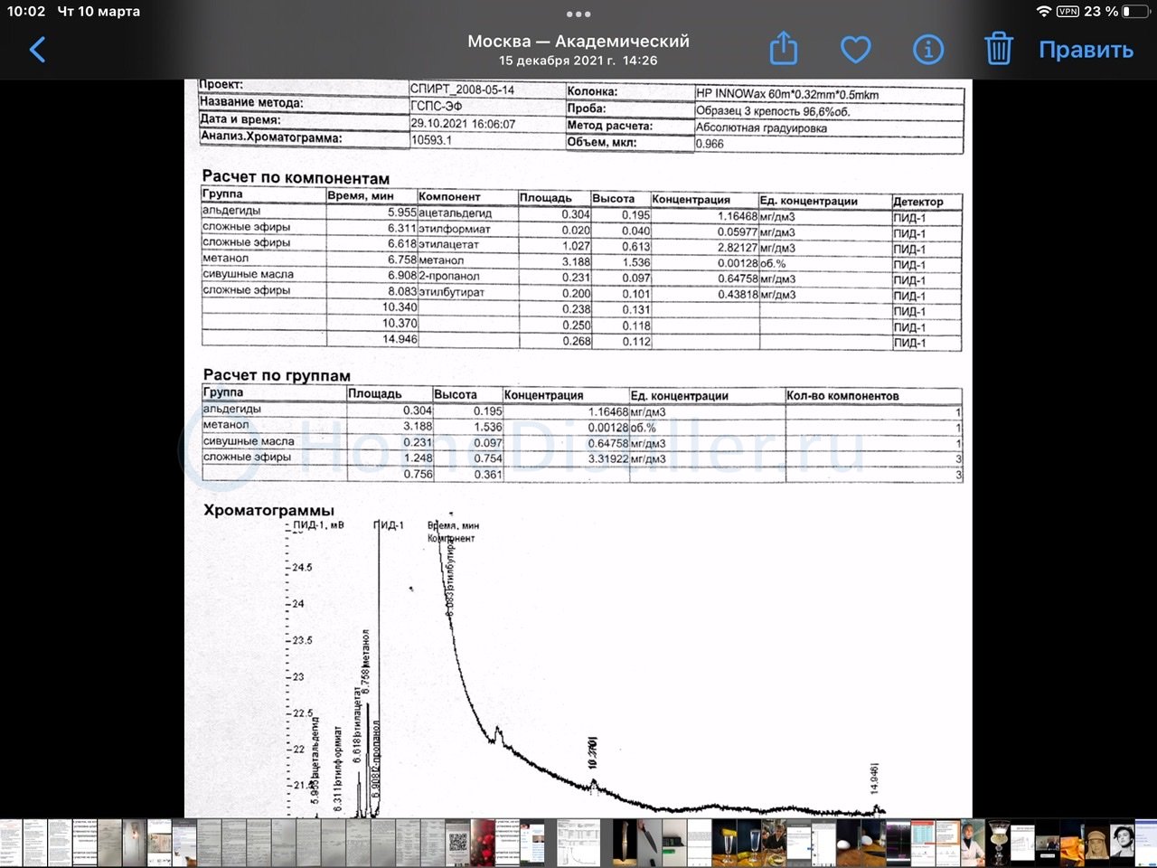
Task: Tap the VPN status indicator
Action: (1068, 12)
